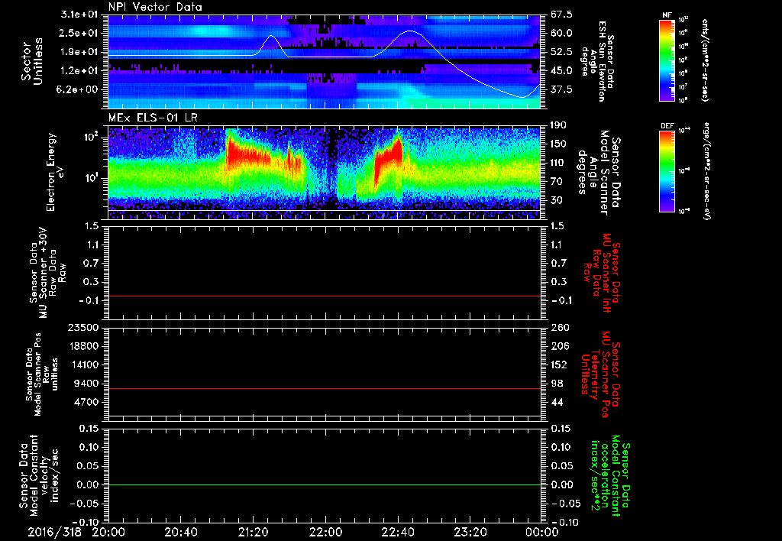Image resolution: width=782 pixels, height=541 pixels.
Task: Click the '150' scanner angle tick label
Action: coord(558,144)
